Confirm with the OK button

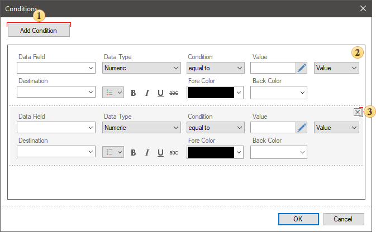pyautogui.click(x=298, y=219)
